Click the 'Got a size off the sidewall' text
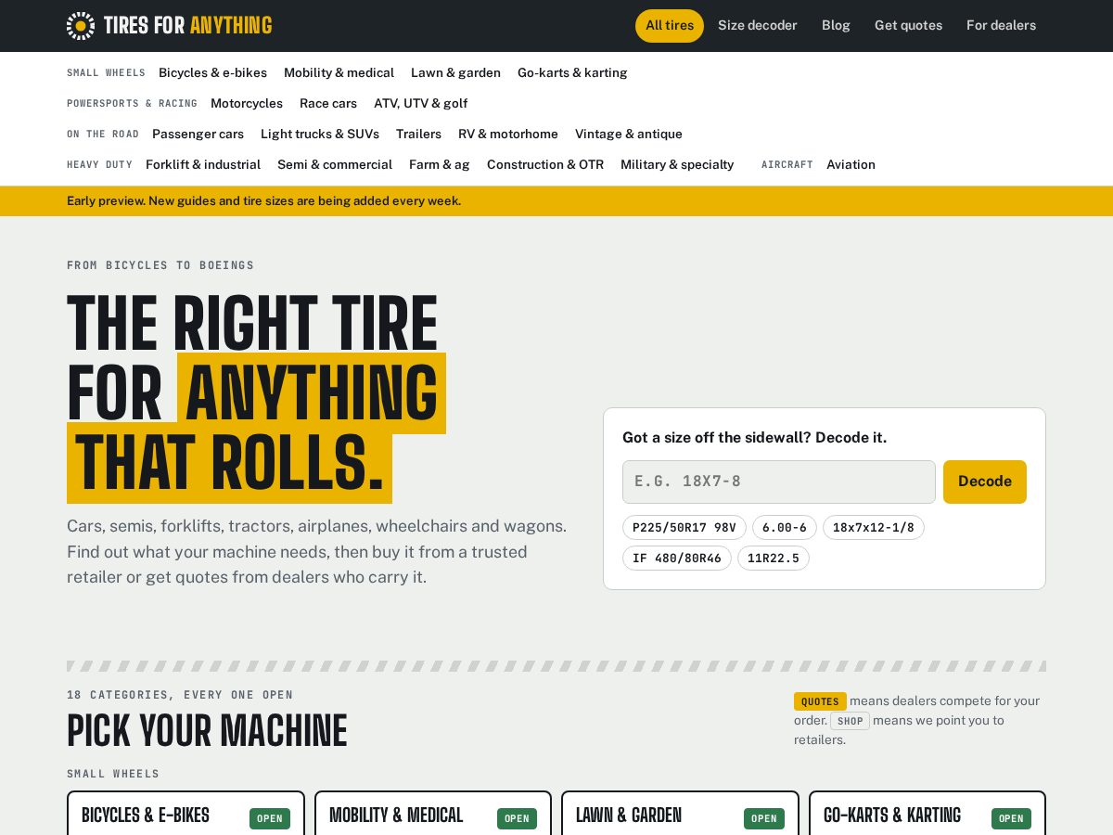The width and height of the screenshot is (1113, 835). point(754,437)
